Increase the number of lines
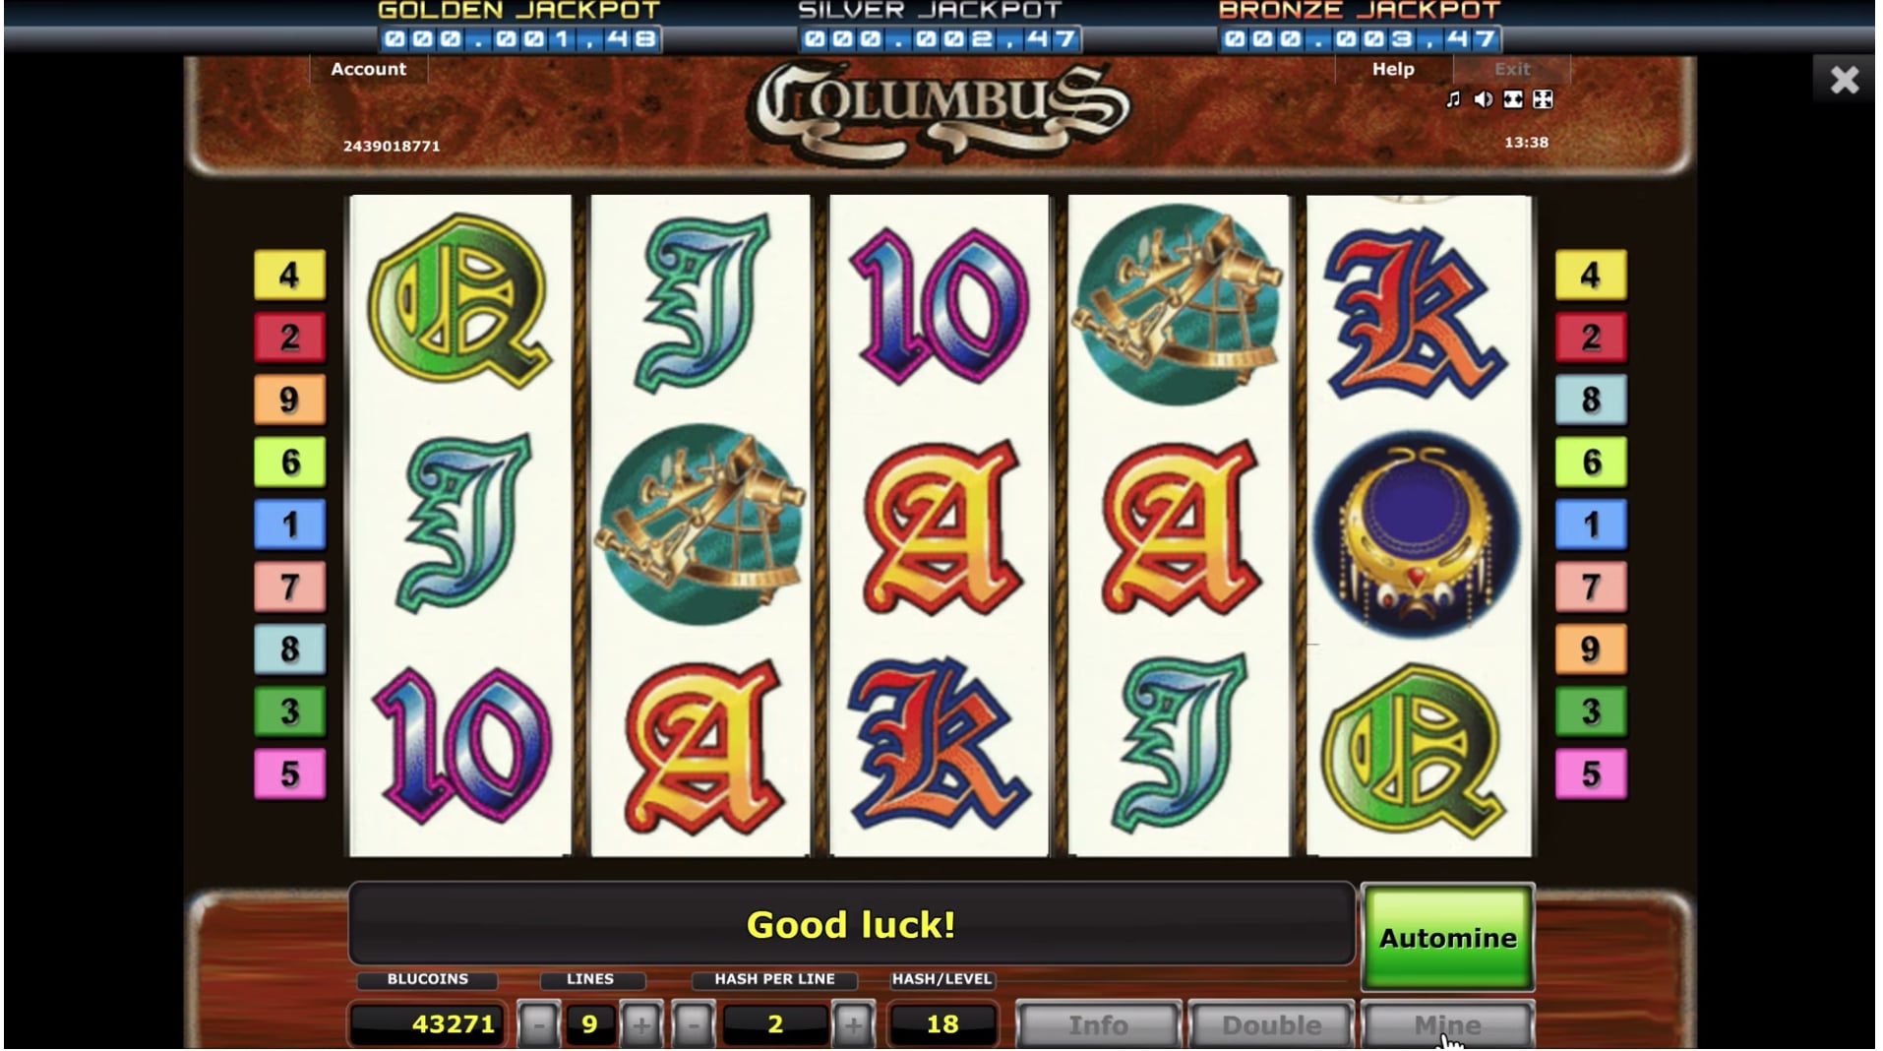 click(641, 1025)
